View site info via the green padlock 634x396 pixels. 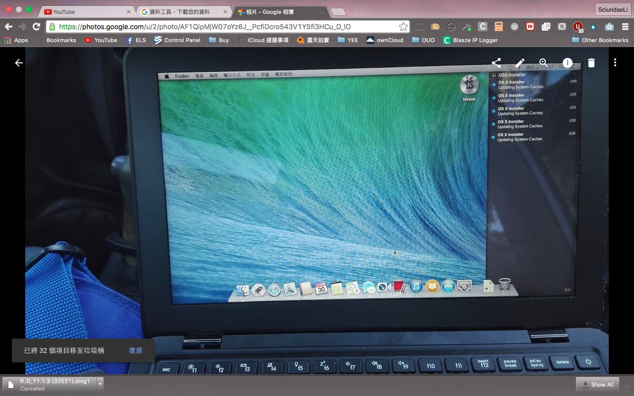[53, 27]
